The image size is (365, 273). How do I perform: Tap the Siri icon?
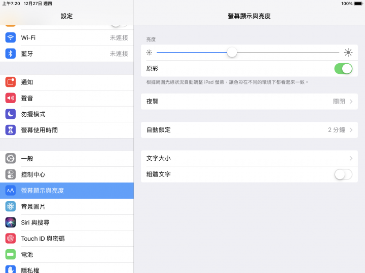[x=11, y=222]
